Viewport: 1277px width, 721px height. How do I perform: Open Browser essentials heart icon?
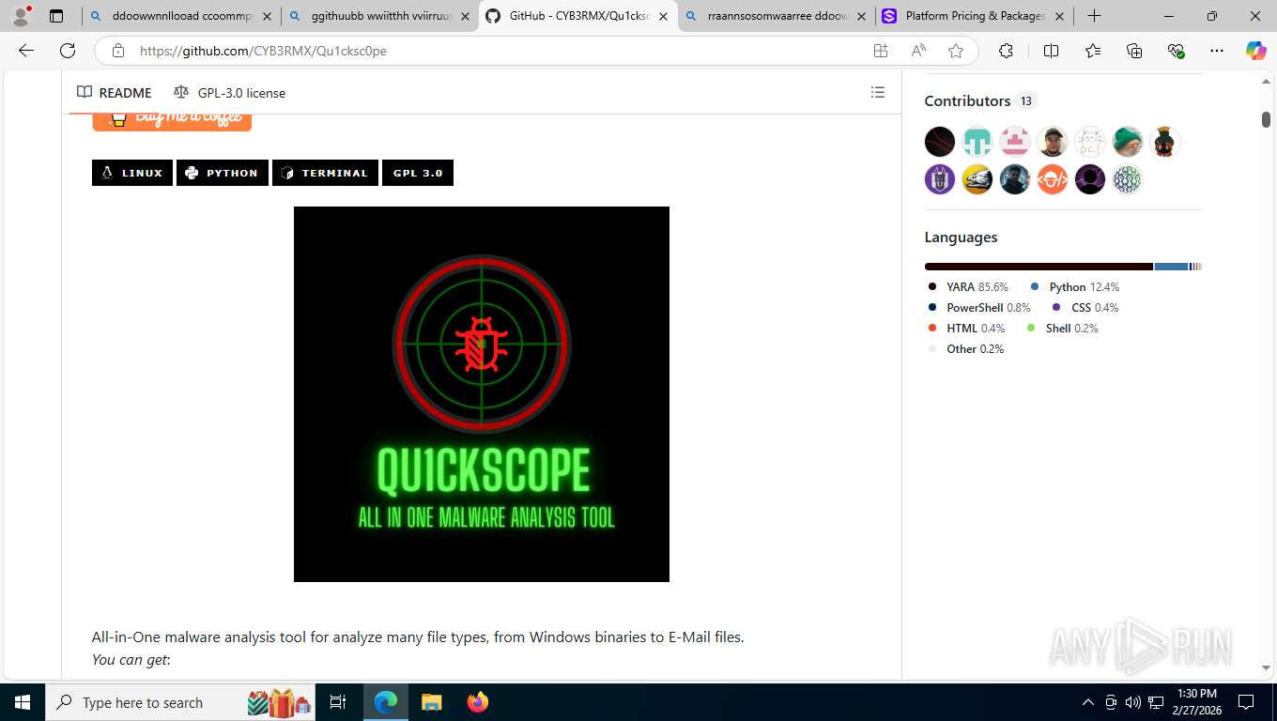1176,51
